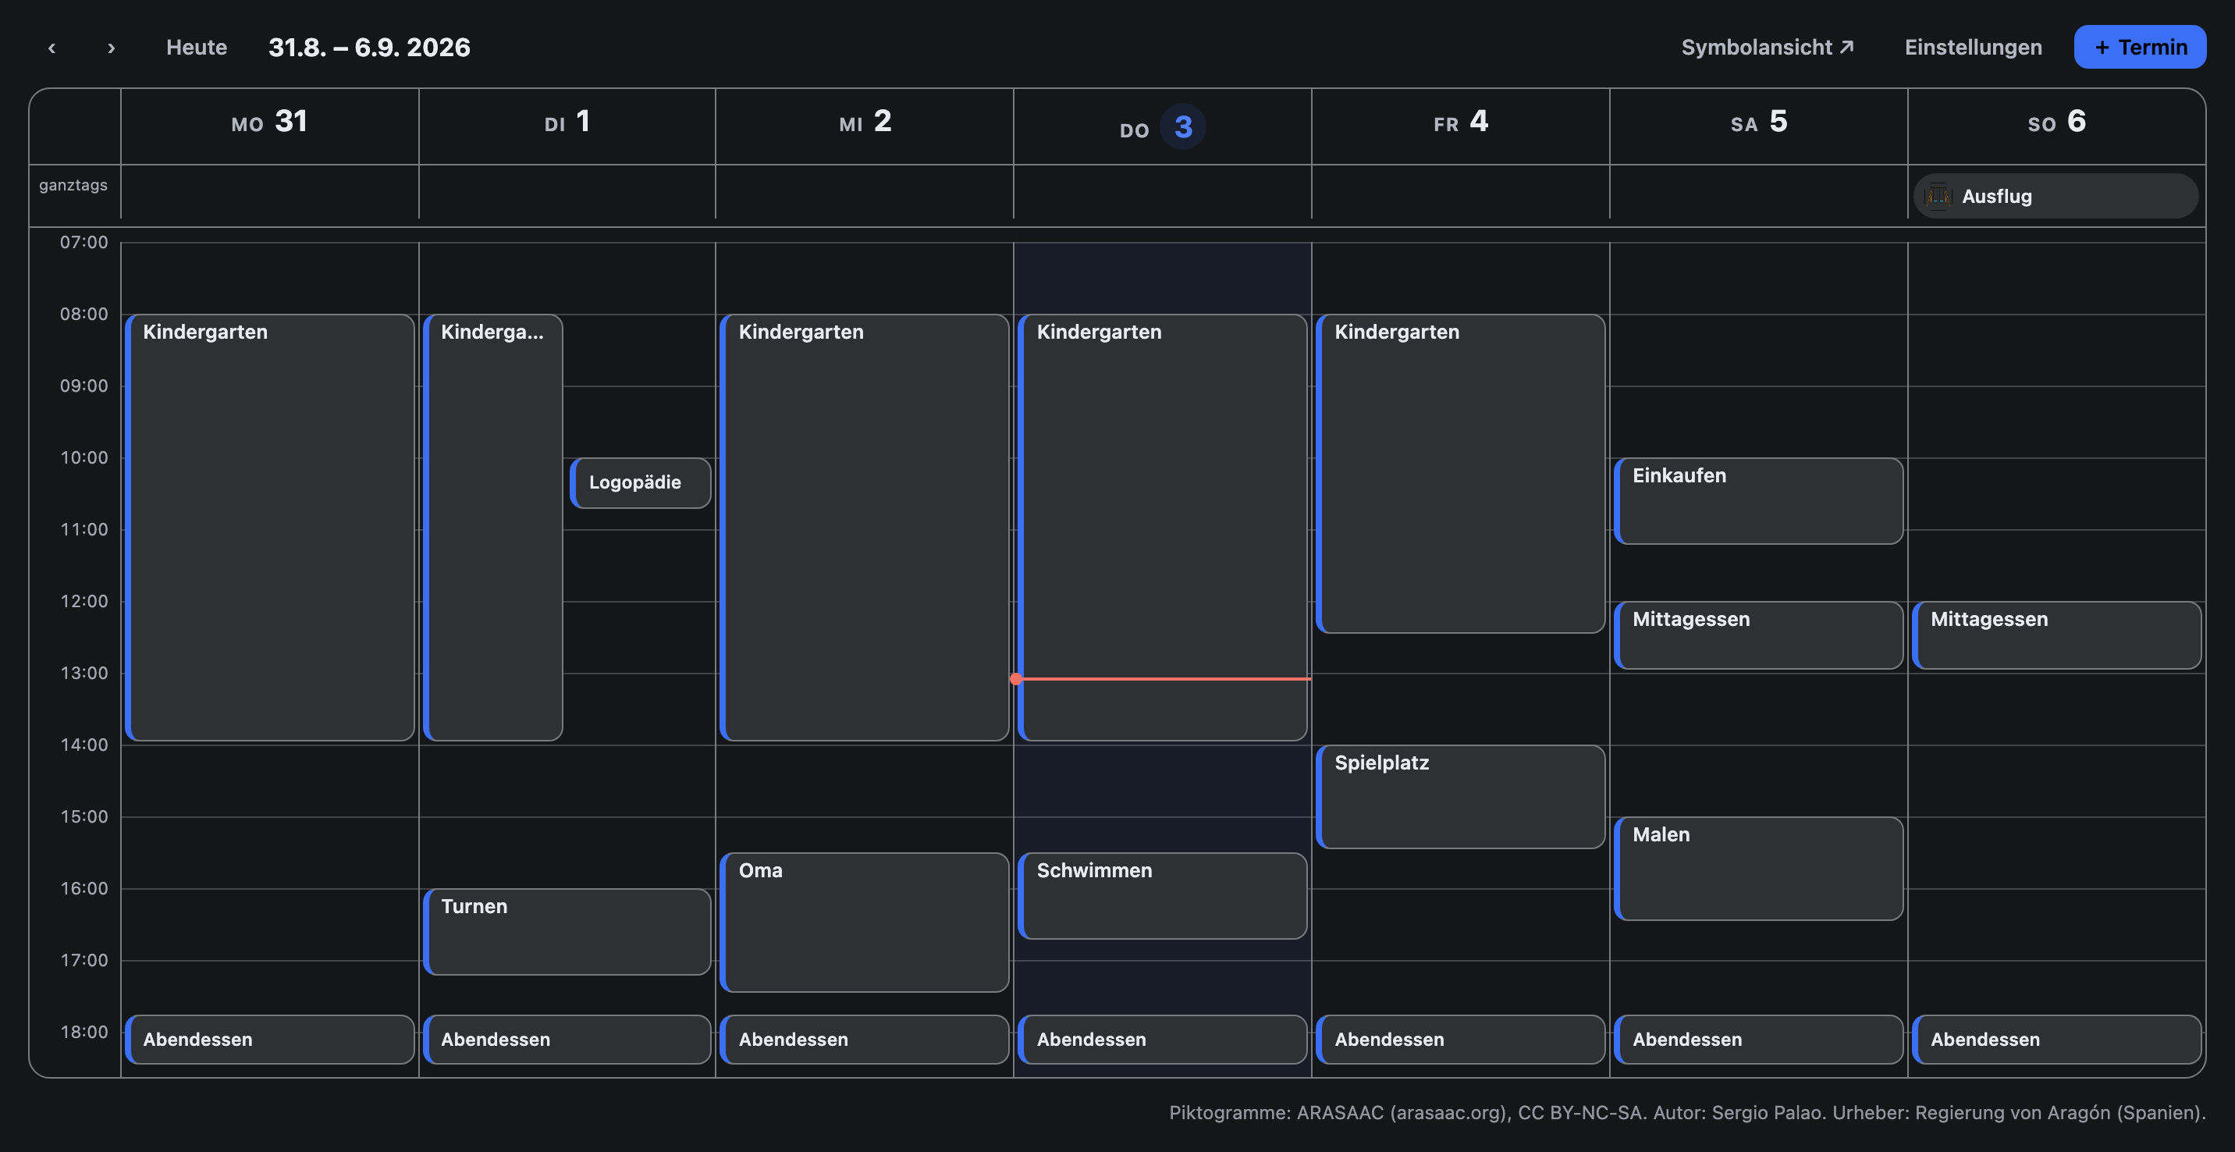Viewport: 2235px width, 1152px height.
Task: Open Monday's Kindergarten event
Action: [x=270, y=528]
